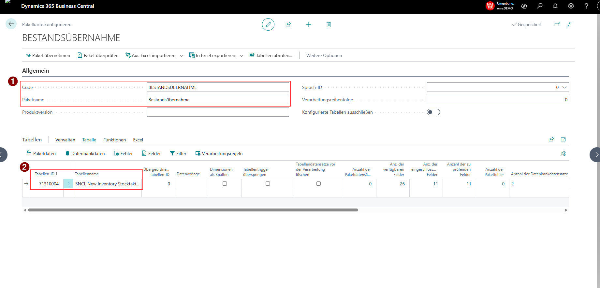Click in the Produktversion input field
Screen dimensions: 600x288
[x=218, y=112]
